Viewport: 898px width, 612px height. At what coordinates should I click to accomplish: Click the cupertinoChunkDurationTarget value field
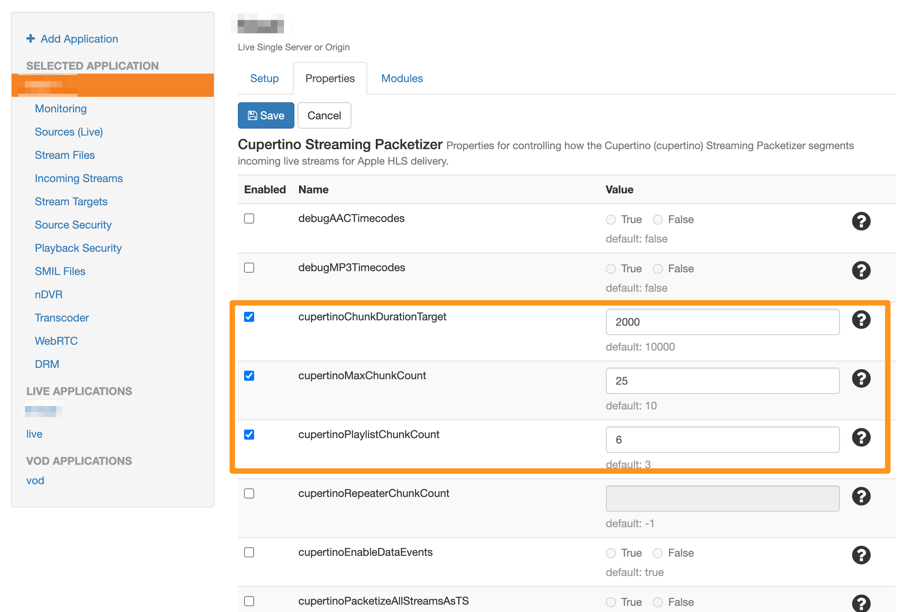click(x=722, y=322)
